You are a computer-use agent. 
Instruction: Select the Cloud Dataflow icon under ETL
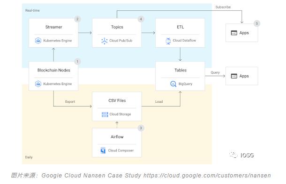click(x=168, y=41)
